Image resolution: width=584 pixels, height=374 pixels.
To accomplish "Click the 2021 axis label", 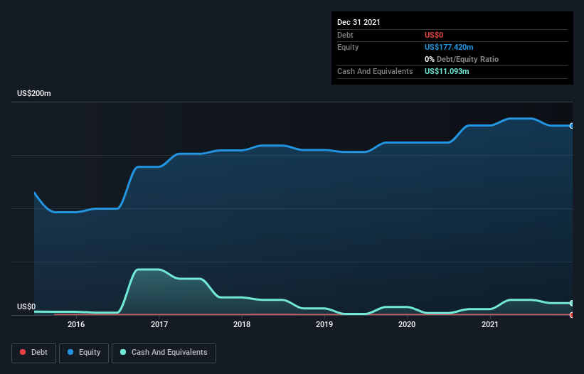I will coord(490,324).
